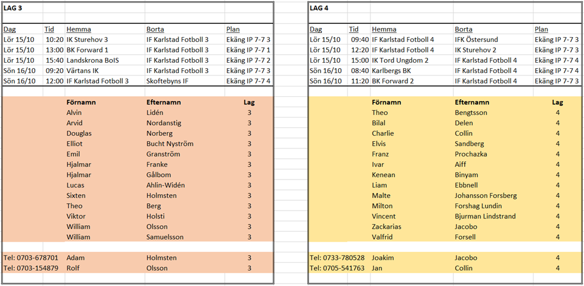Image resolution: width=584 pixels, height=286 pixels.
Task: Click the "LAG 4" title cell
Action: point(321,9)
